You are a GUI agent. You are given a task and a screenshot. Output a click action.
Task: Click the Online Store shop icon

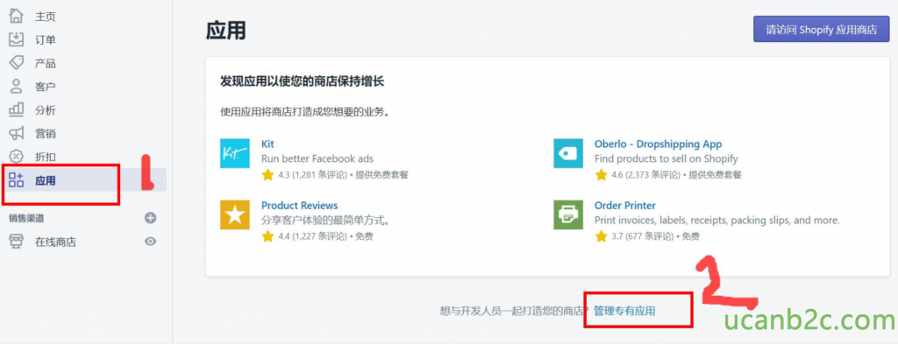pyautogui.click(x=17, y=242)
